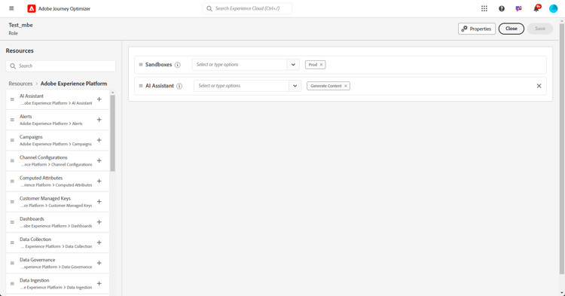Grab the Sandboxes row drag handle

point(141,65)
